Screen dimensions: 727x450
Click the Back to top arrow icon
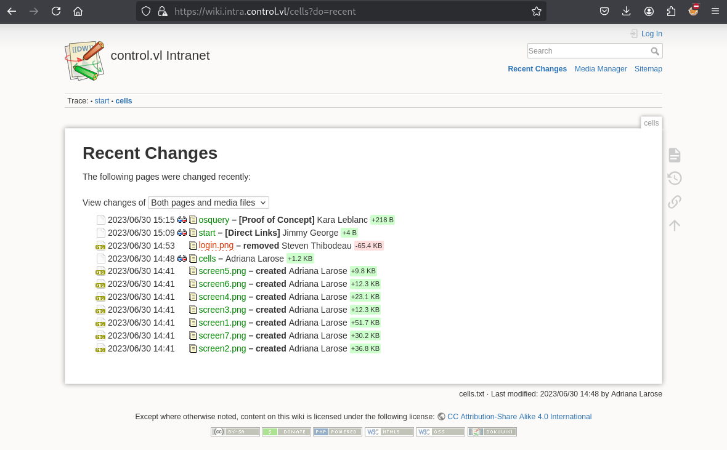(x=675, y=226)
